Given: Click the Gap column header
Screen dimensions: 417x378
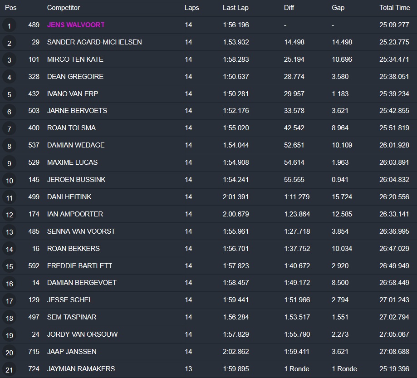Looking at the screenshot, I should (338, 8).
